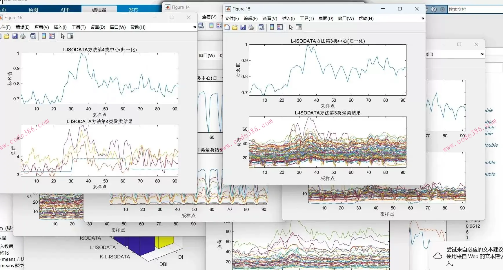Click the dock arrow in Figure 15 menu bar
Screen dimensions: 503x270
[x=422, y=19]
